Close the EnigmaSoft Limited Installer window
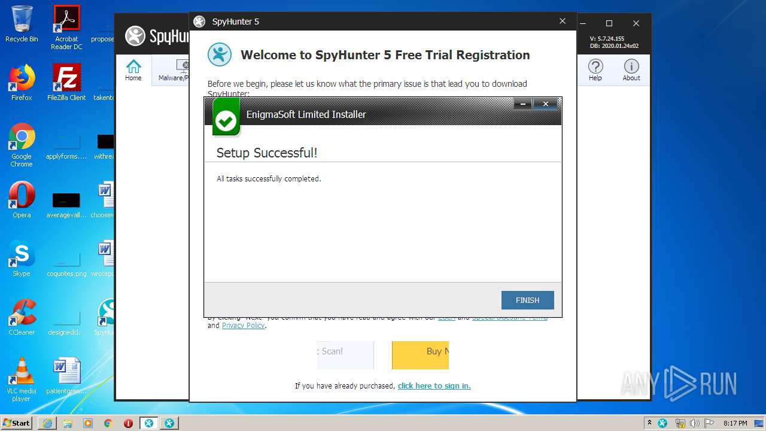The height and width of the screenshot is (431, 766). point(546,104)
